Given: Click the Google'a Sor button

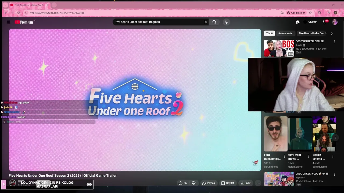Looking at the screenshot, I should [296, 13].
